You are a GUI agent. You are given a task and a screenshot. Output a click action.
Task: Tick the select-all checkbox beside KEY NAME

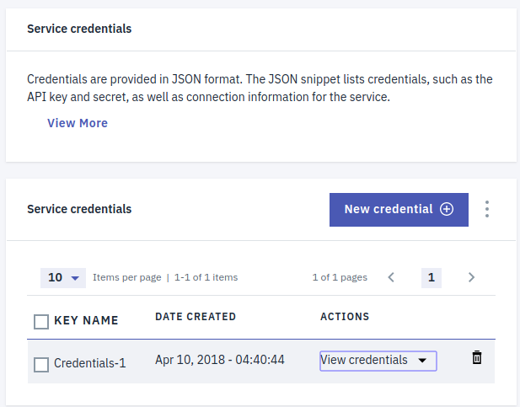[x=41, y=321]
